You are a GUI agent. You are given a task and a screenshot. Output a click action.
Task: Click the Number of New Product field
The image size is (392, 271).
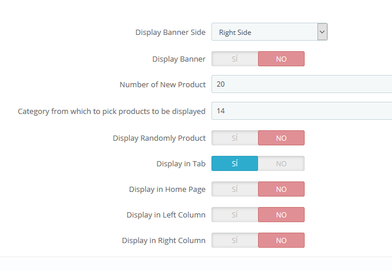coord(301,84)
